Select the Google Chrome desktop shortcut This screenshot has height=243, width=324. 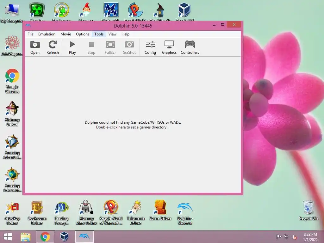tap(12, 81)
